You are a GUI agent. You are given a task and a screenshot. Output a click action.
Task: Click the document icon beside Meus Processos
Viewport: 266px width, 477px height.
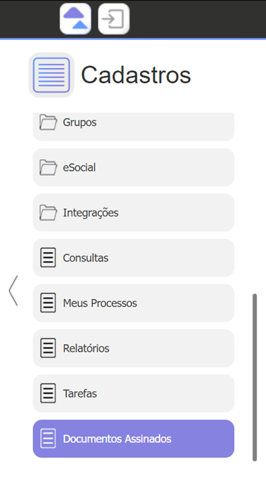click(x=48, y=303)
